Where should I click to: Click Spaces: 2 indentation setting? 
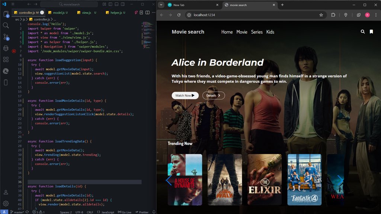pyautogui.click(x=66, y=212)
